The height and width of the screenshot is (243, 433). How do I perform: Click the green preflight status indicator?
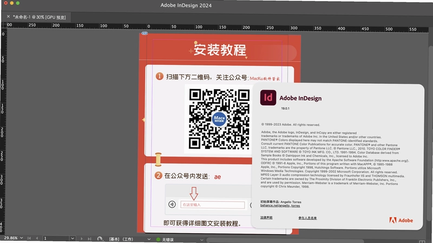pos(158,239)
